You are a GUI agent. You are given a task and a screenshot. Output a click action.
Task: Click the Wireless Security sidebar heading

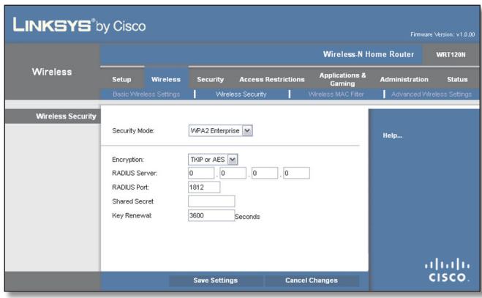coord(66,116)
